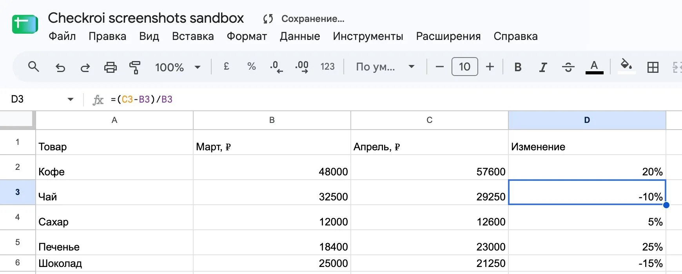Select row 1 header
The image size is (682, 274).
point(18,142)
